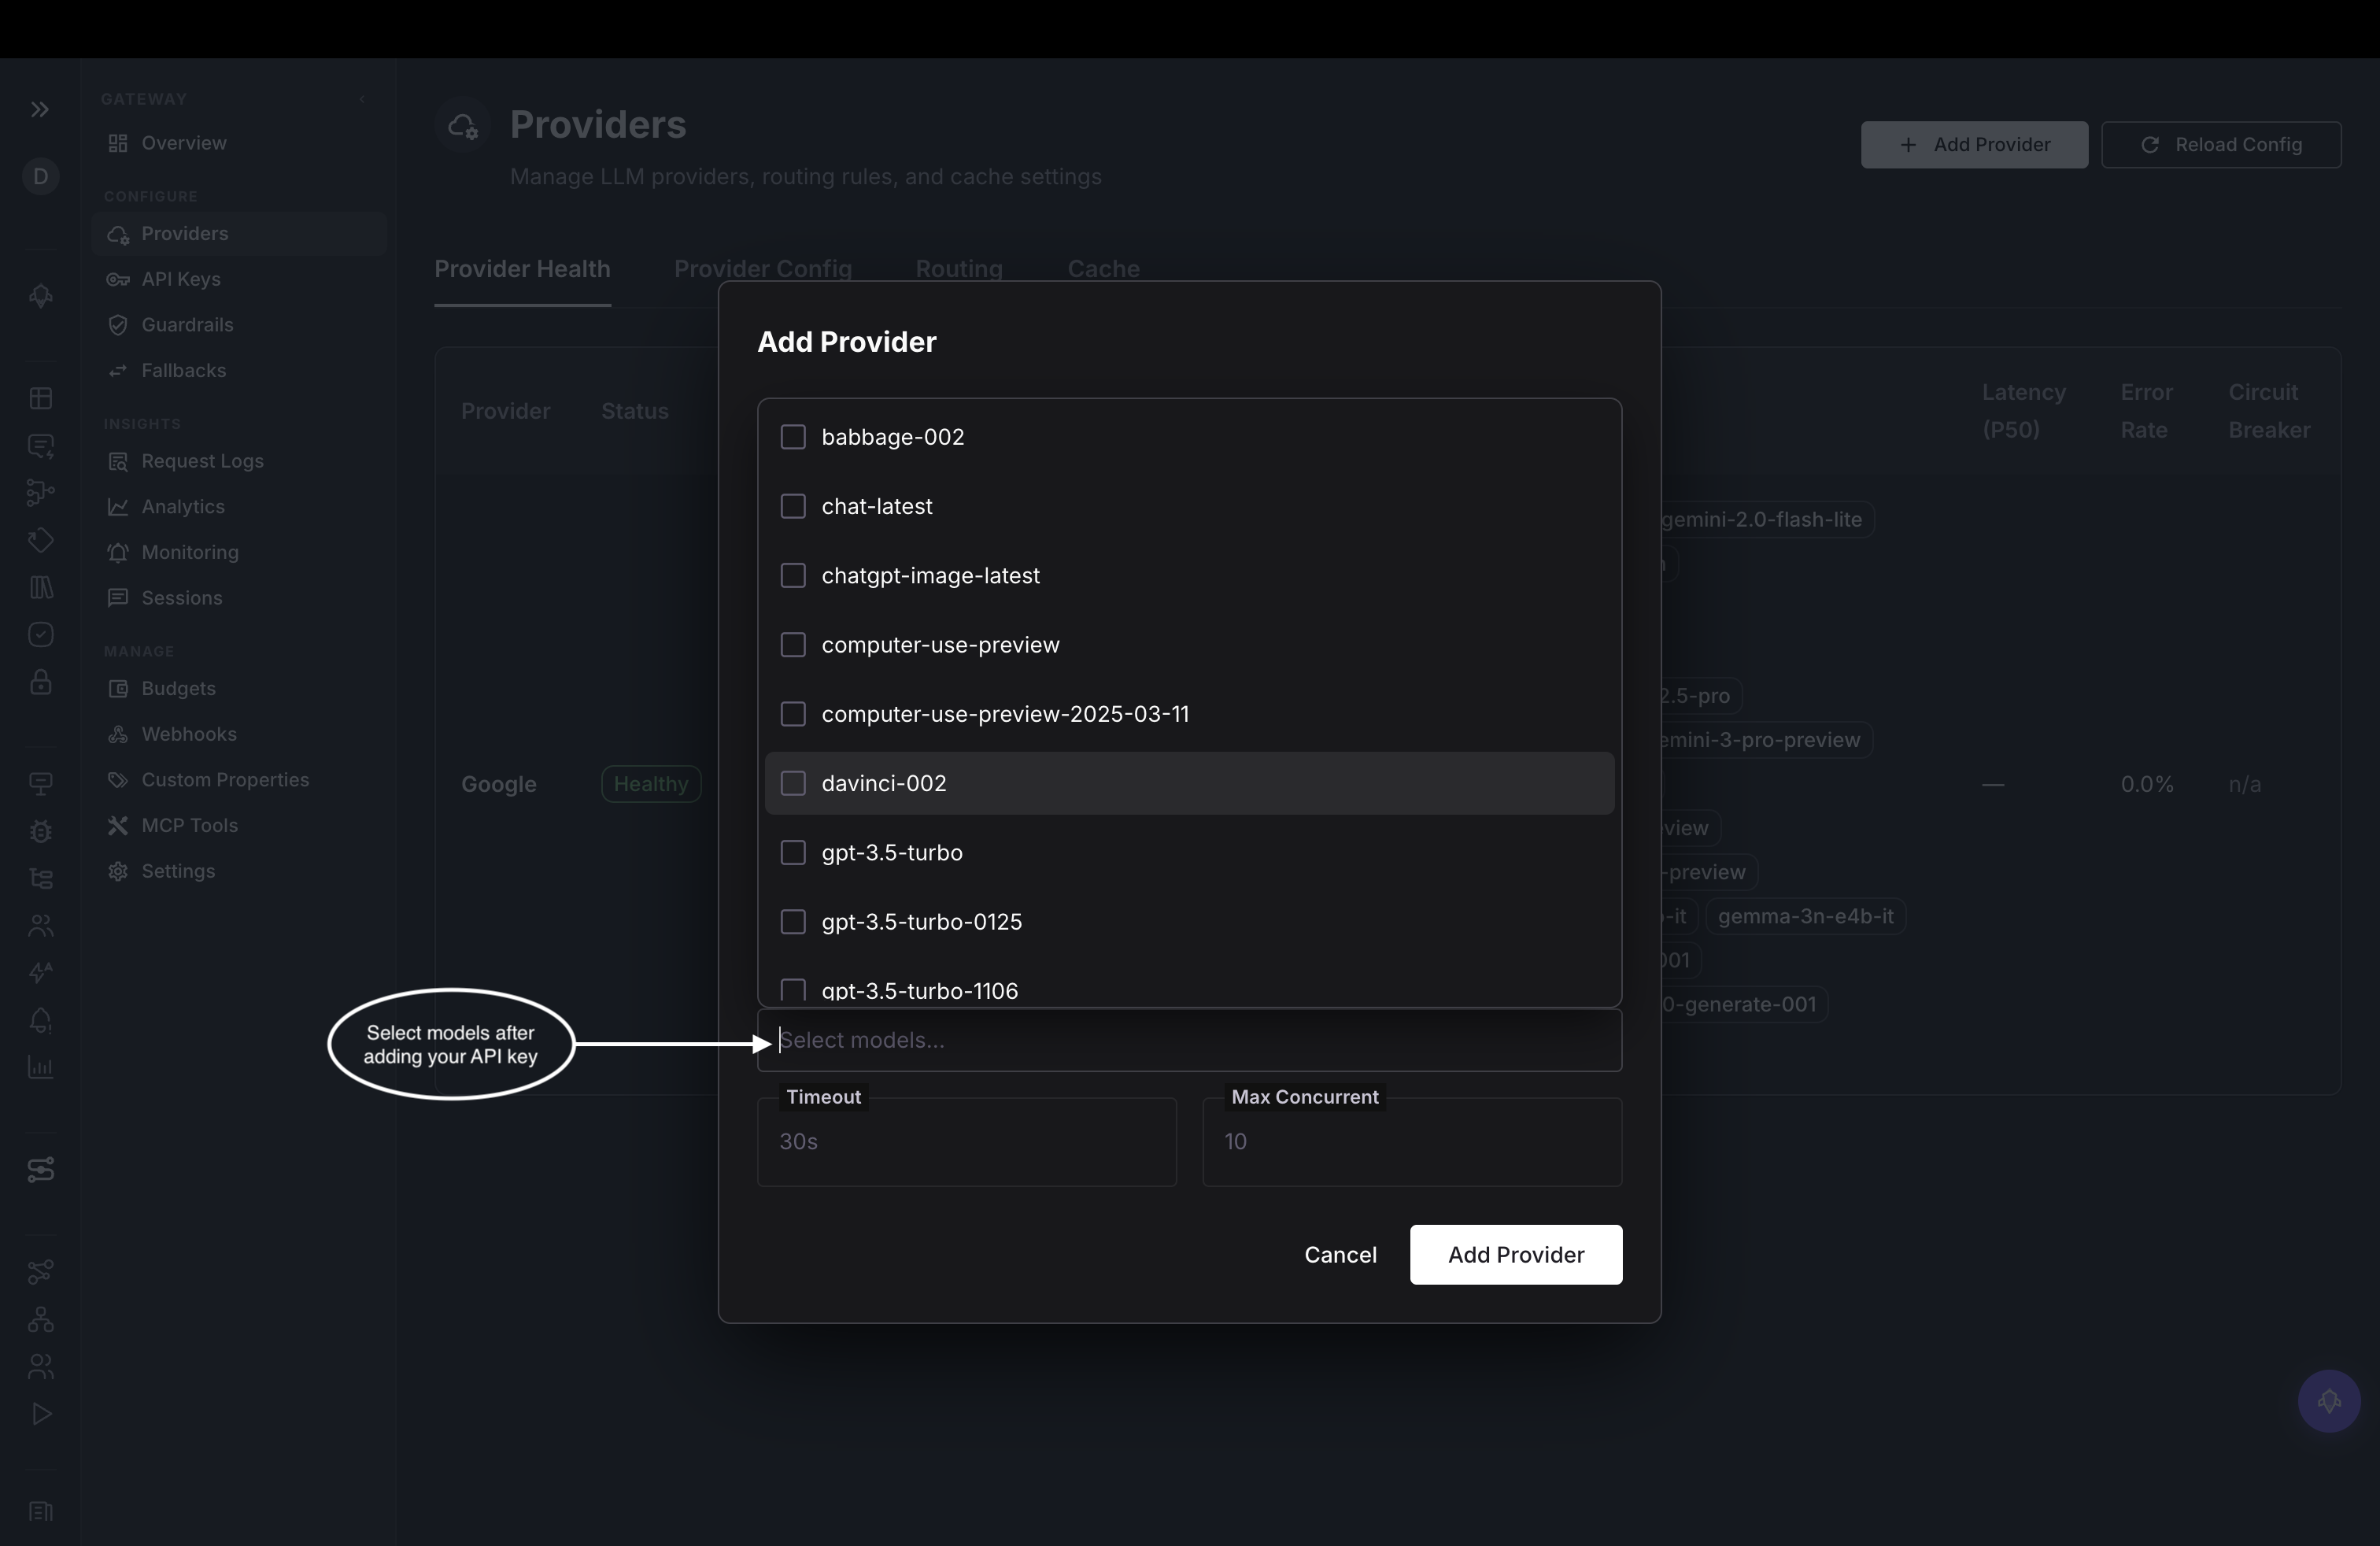
Task: Open Custom Properties in the sidebar
Action: click(238, 780)
